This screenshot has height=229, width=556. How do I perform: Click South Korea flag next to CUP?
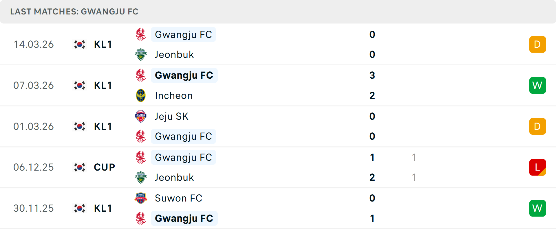[x=80, y=167]
